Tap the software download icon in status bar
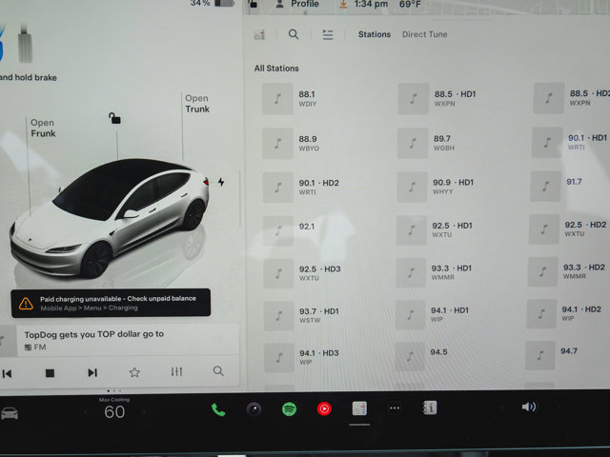This screenshot has height=457, width=610. (x=343, y=4)
